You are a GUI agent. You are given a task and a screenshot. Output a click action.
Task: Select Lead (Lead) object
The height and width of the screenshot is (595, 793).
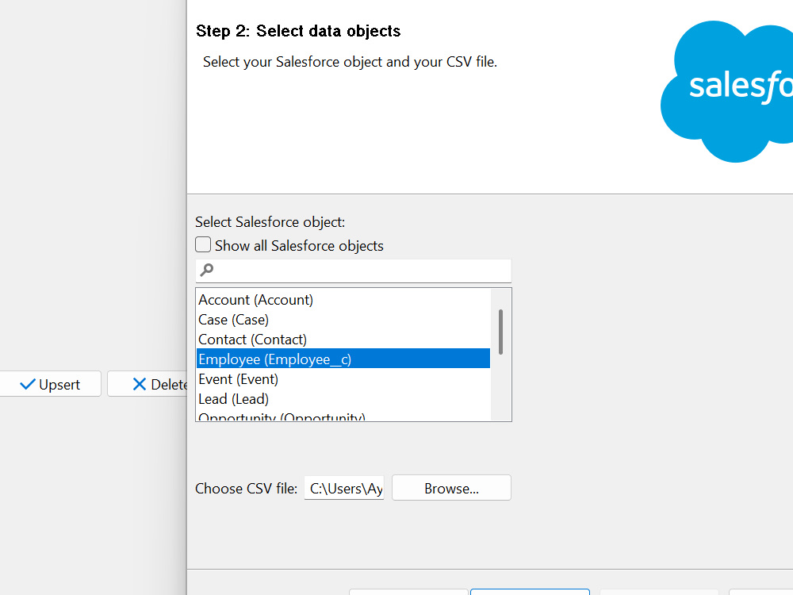point(343,399)
